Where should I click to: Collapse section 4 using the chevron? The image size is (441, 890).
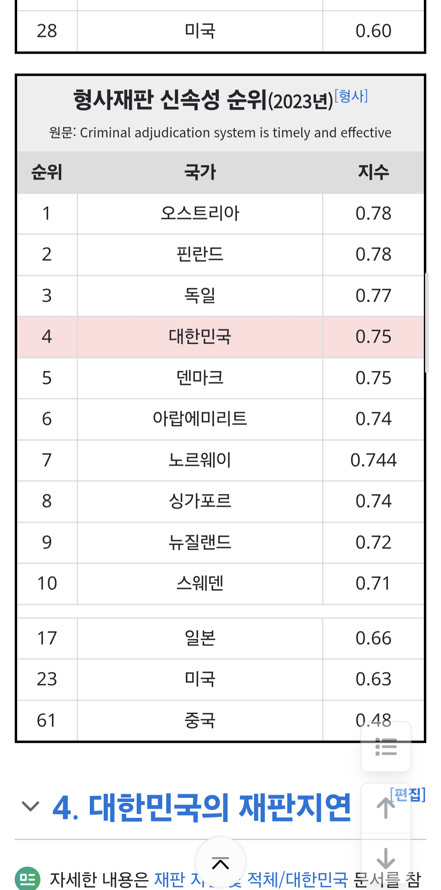[x=30, y=807]
